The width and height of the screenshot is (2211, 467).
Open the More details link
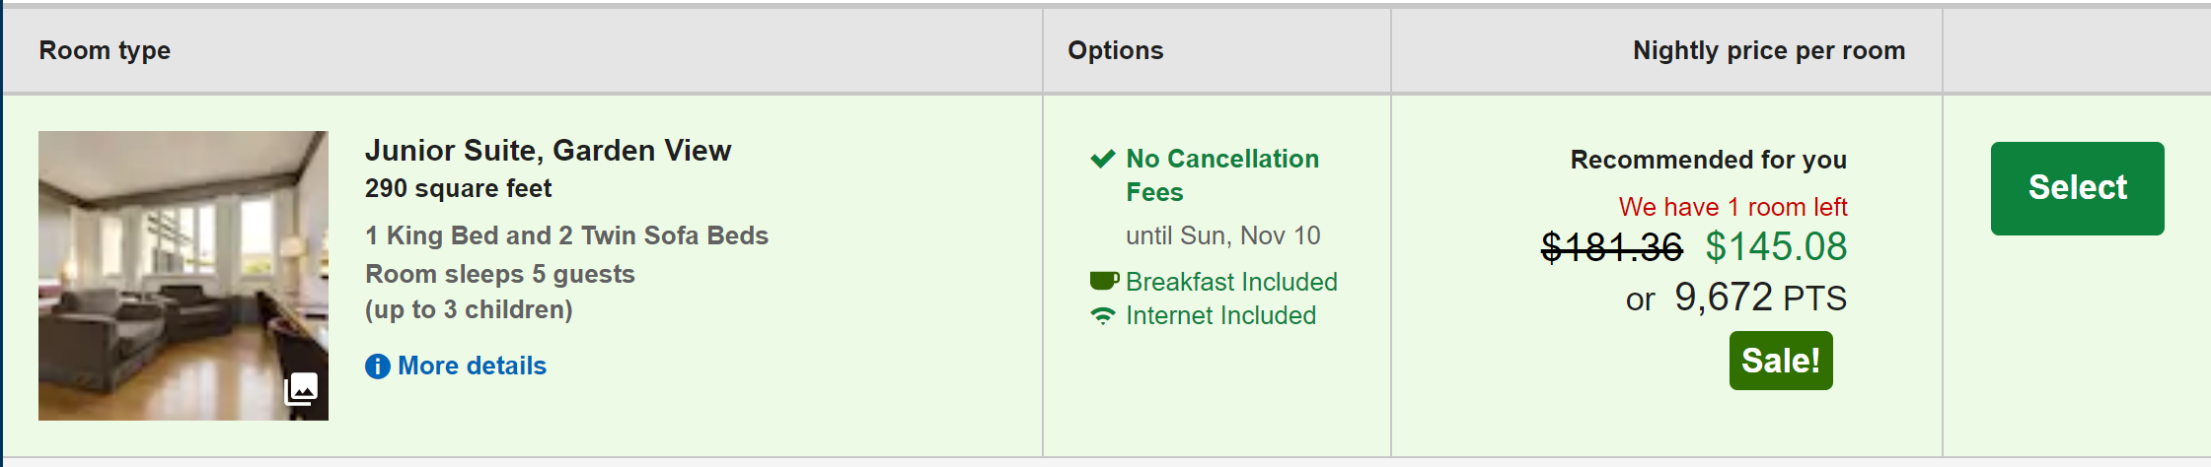pos(472,366)
